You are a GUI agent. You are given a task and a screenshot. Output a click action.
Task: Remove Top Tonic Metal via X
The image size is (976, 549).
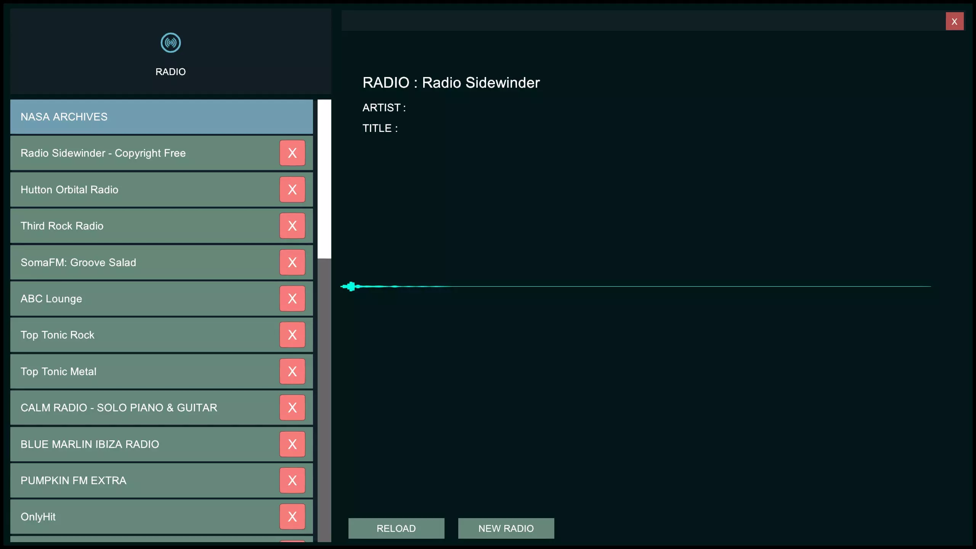[292, 371]
